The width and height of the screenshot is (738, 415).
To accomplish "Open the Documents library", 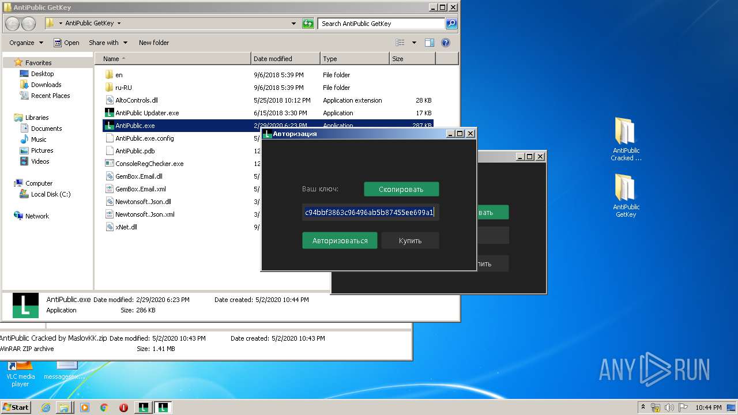I will click(x=46, y=129).
